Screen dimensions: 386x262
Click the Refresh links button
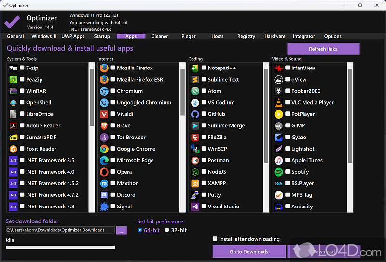(323, 49)
